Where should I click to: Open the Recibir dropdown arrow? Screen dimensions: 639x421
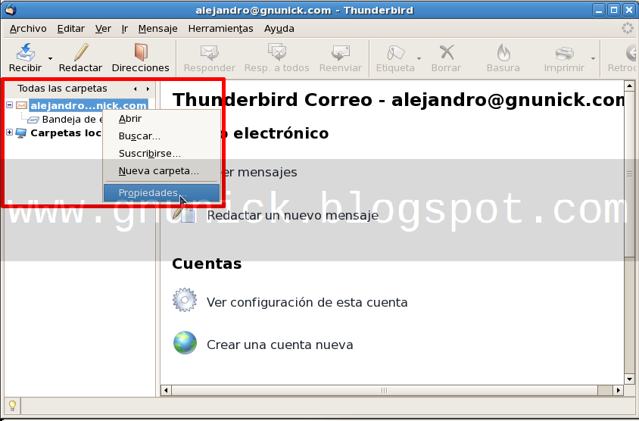(51, 59)
